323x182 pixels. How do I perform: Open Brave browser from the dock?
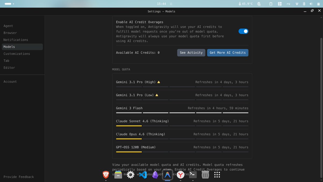tap(106, 175)
